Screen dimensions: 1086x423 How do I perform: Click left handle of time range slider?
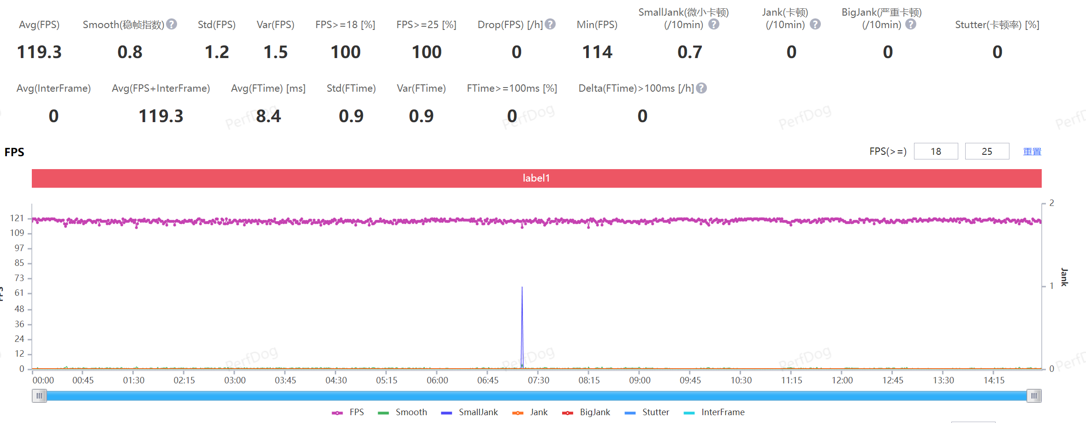tap(39, 396)
